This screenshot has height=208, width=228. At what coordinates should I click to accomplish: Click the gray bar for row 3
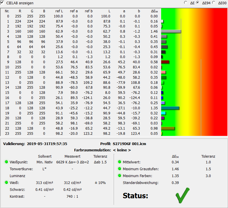[171, 31]
